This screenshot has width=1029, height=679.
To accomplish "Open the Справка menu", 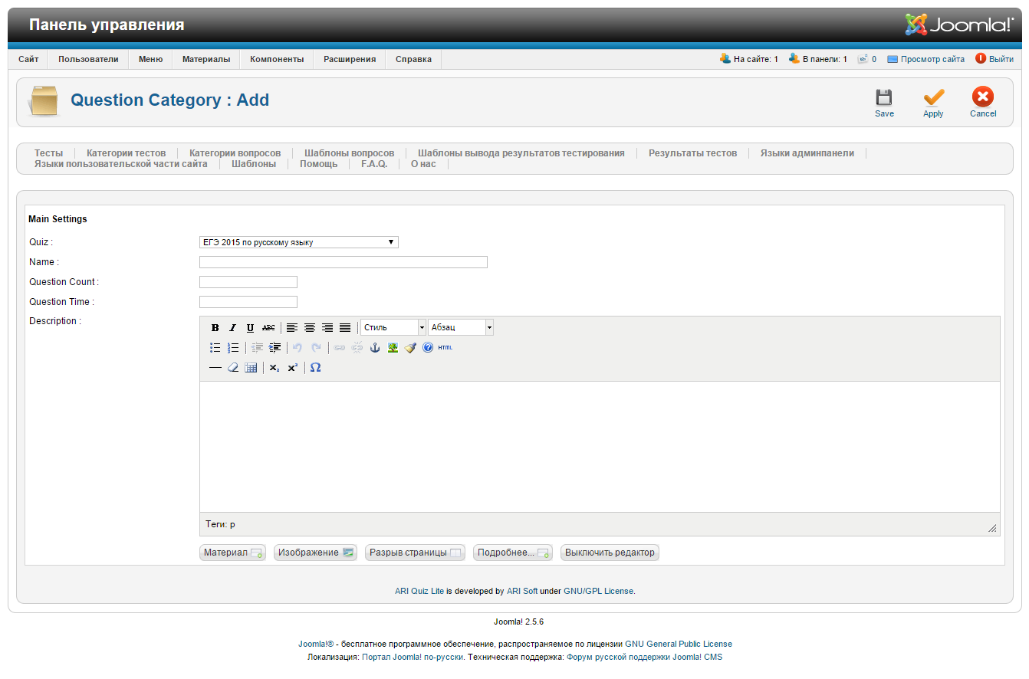I will click(x=413, y=59).
